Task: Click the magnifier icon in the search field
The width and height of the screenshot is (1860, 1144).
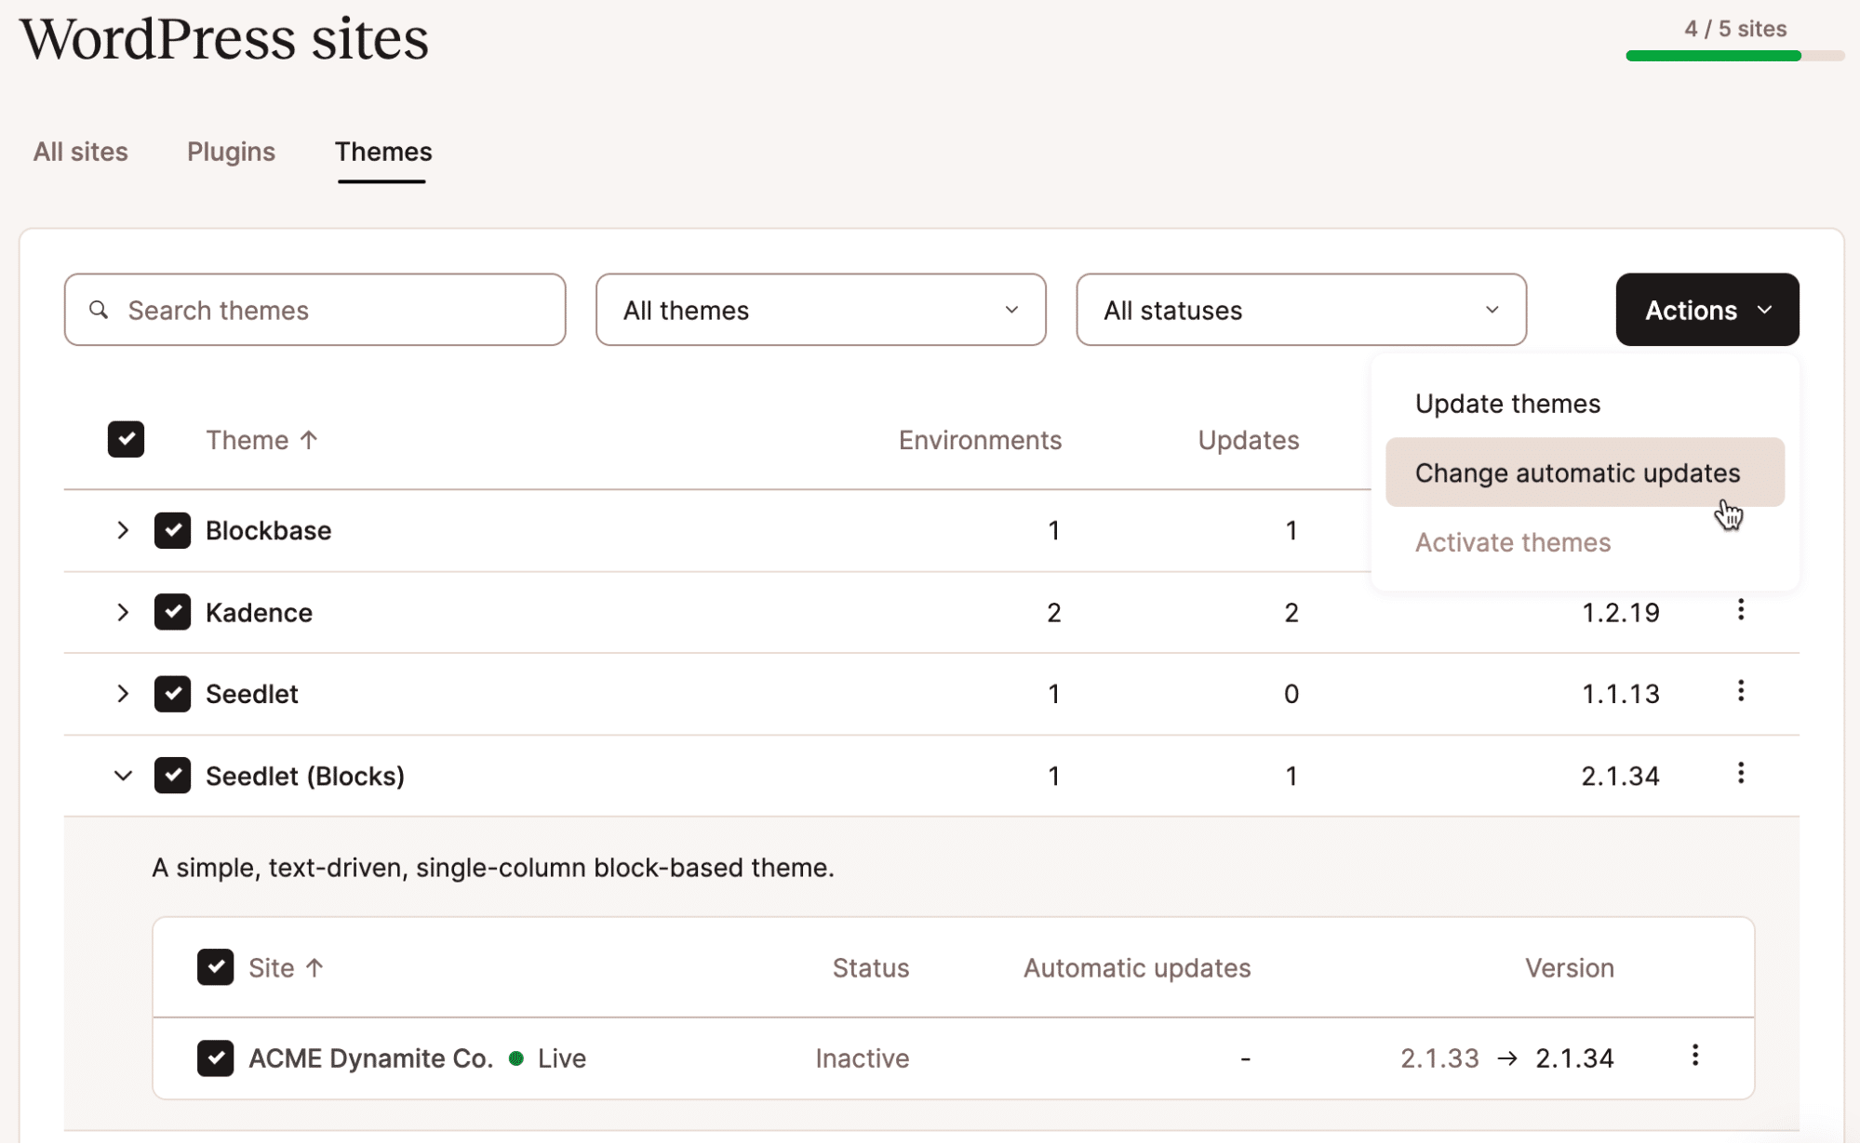Action: (x=100, y=310)
